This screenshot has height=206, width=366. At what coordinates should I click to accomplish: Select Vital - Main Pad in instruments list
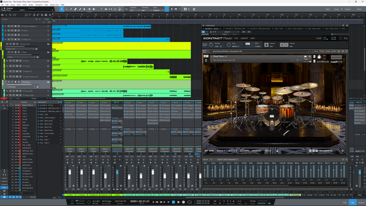(45, 127)
